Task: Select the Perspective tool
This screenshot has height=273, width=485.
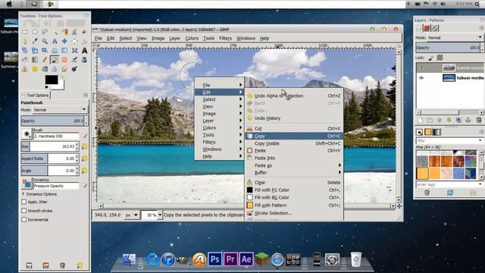Action: pos(55,51)
